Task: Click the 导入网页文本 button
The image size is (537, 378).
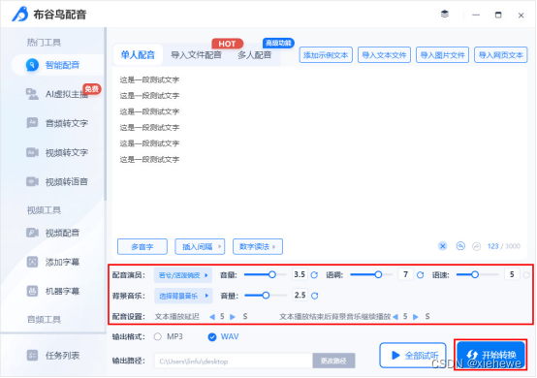Action: (501, 55)
